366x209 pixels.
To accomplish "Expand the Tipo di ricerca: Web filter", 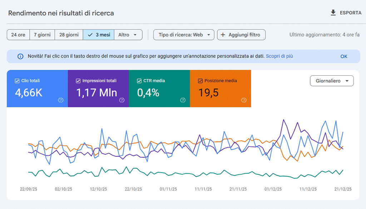I will tap(184, 35).
